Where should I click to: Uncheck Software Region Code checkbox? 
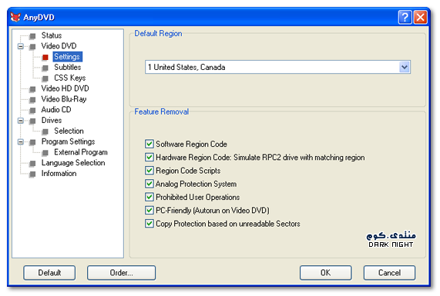click(149, 144)
